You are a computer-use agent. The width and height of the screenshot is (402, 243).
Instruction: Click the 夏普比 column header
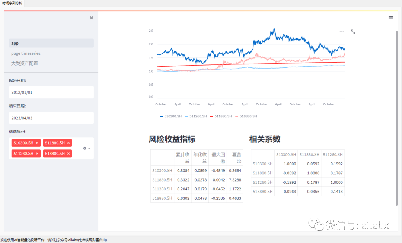click(235, 158)
